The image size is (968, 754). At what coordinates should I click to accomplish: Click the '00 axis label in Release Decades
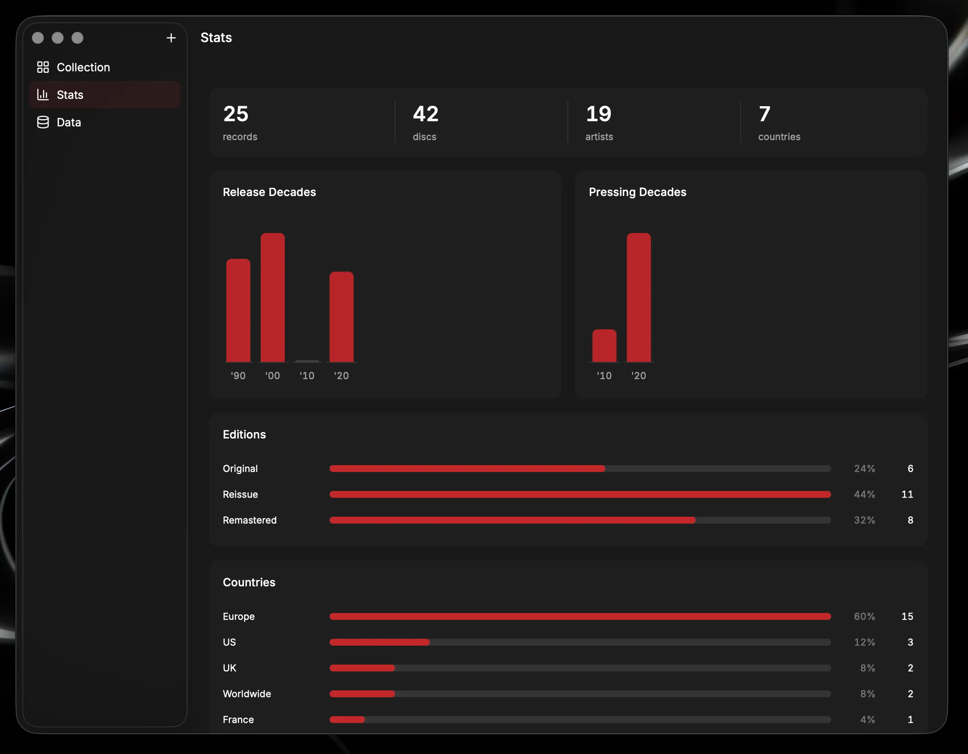tap(273, 375)
